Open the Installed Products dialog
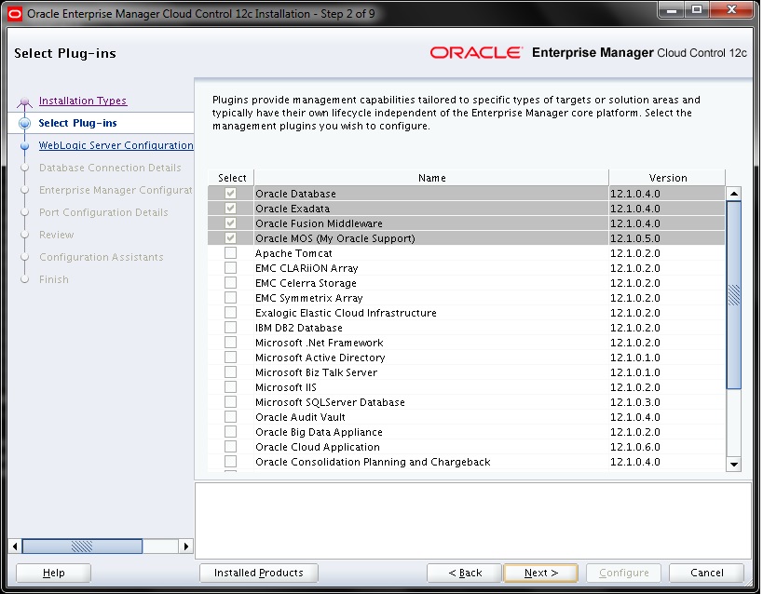The image size is (763, 594). [x=259, y=573]
